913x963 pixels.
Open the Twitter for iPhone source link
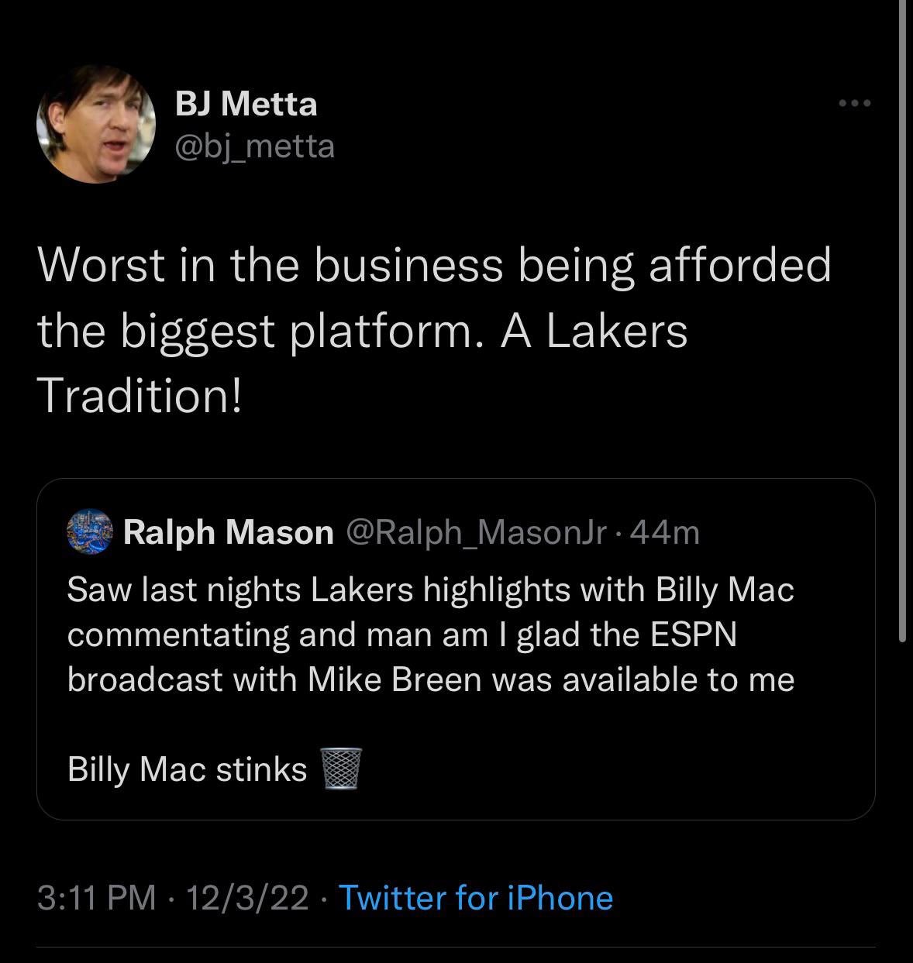click(x=476, y=898)
